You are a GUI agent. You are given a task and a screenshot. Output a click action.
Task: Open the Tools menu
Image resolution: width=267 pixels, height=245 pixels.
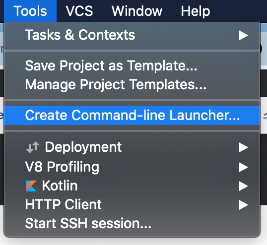pyautogui.click(x=30, y=11)
